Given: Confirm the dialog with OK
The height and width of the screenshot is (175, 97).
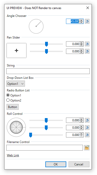Looking at the screenshot, I should pos(56,164).
